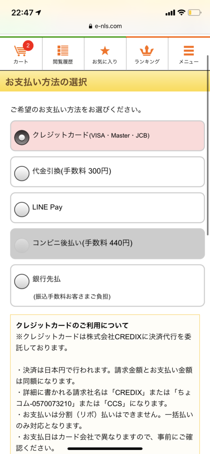Tap the page scrollbar on right edge
This screenshot has width=210, height=454.
tap(208, 145)
